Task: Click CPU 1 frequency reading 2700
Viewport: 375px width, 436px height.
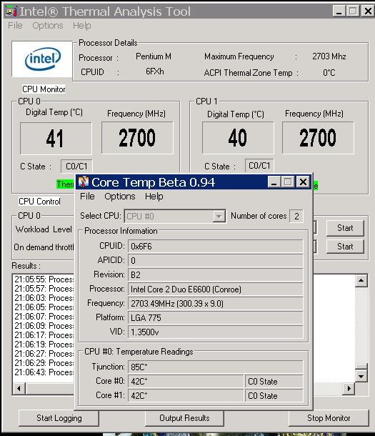Action: [318, 138]
